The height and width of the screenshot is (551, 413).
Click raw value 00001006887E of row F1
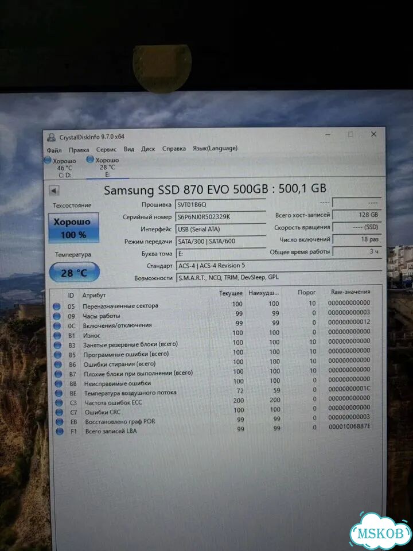[x=350, y=426]
